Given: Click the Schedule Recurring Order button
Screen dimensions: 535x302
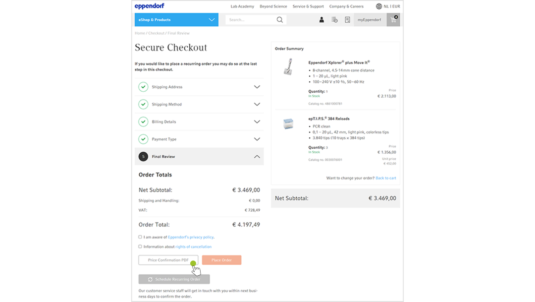Looking at the screenshot, I should 174,279.
